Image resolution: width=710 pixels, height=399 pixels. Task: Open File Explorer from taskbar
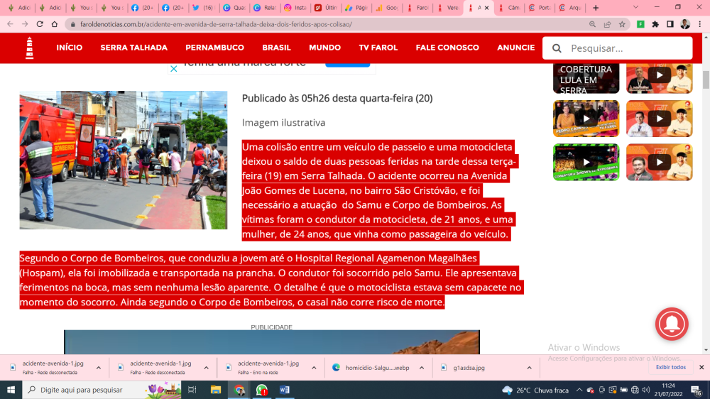point(216,390)
